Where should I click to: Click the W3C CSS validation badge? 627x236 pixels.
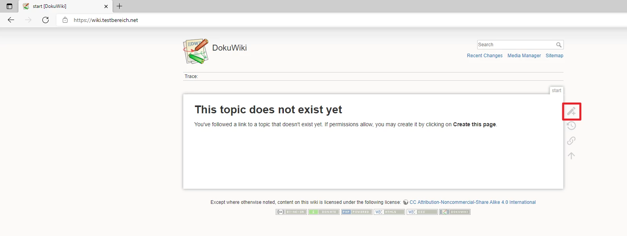click(422, 212)
